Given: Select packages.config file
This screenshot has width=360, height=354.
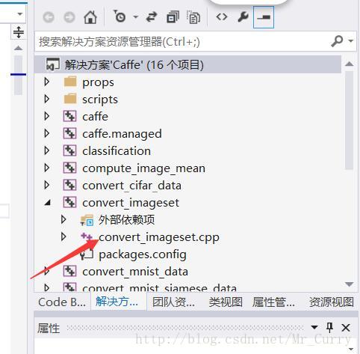Looking at the screenshot, I should tap(143, 254).
